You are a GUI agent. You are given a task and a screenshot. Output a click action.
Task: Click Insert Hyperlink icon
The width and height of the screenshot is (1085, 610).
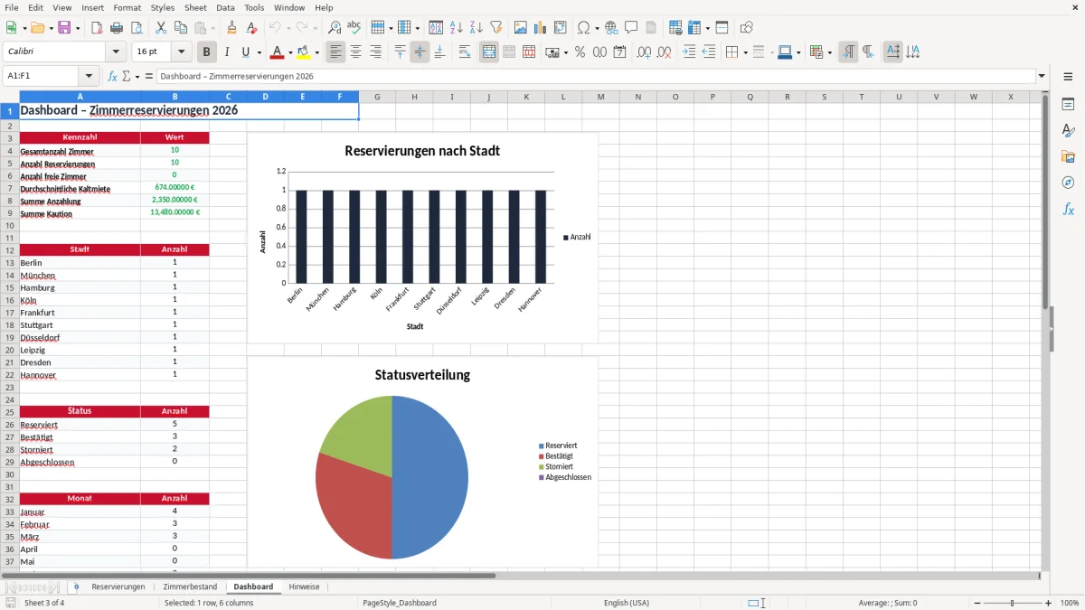click(x=612, y=28)
